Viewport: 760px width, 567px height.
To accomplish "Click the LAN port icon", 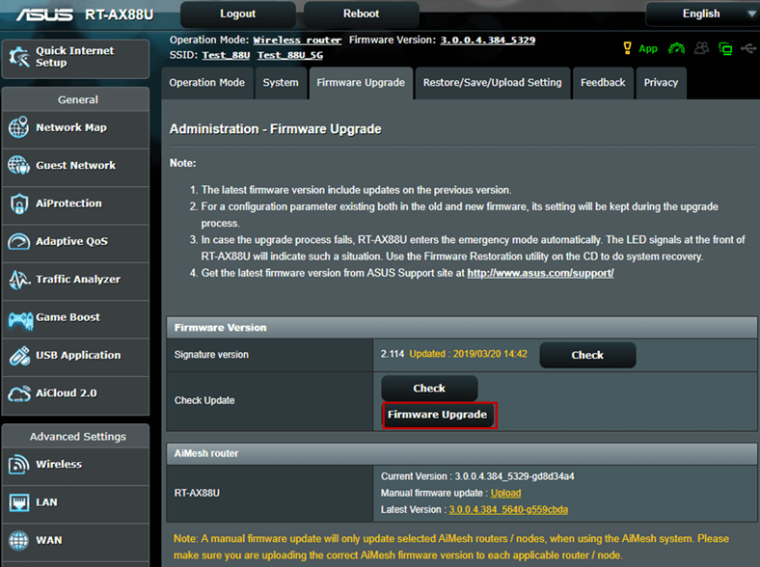I will 19,502.
